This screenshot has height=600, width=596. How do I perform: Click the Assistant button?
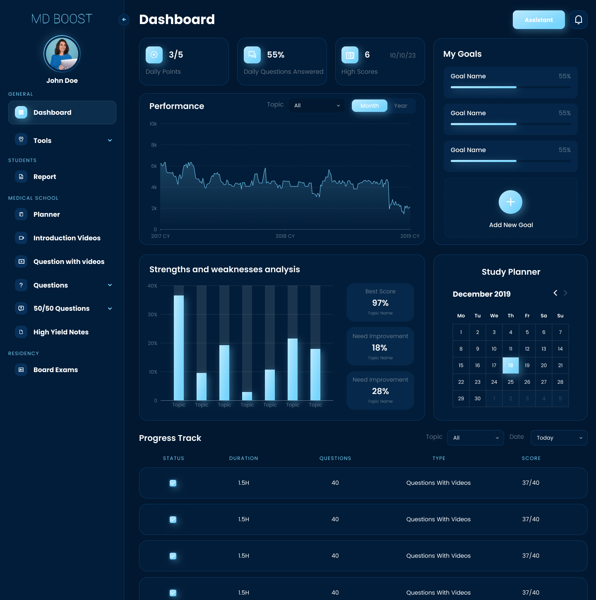pos(538,20)
